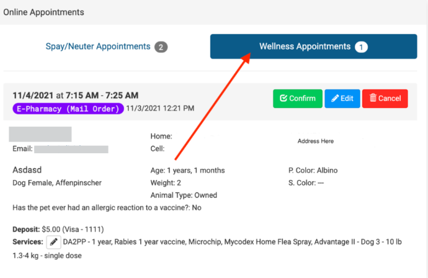Click the redacted owner name block

pos(42,133)
